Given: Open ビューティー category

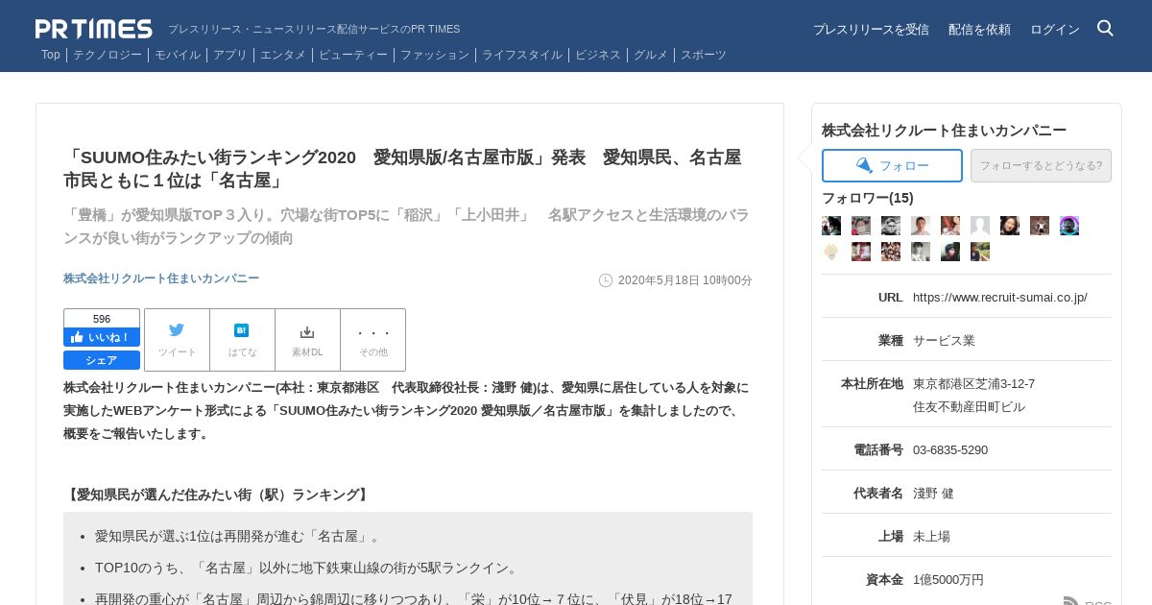Looking at the screenshot, I should (353, 55).
